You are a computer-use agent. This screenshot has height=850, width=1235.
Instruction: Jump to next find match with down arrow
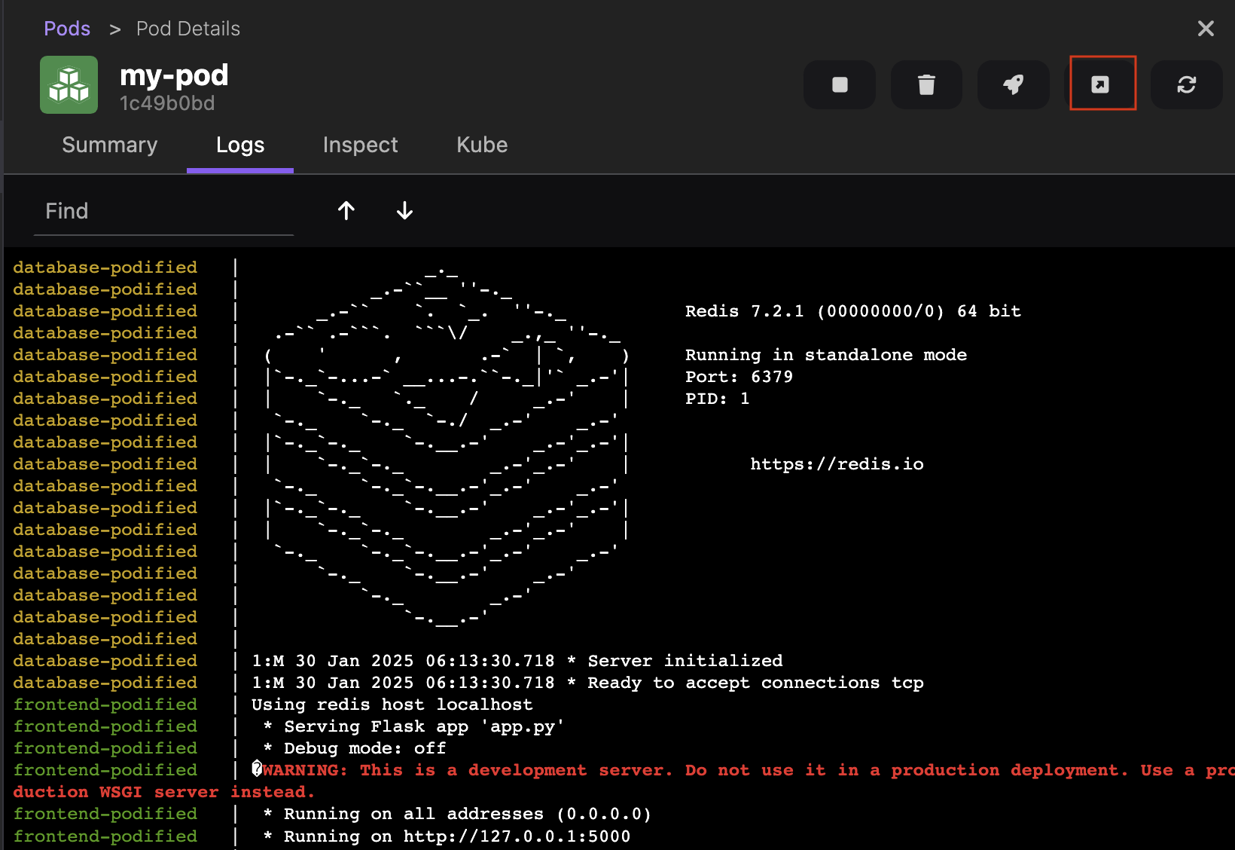pyautogui.click(x=404, y=211)
